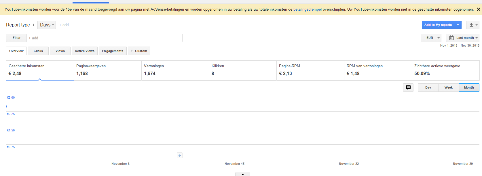Click the November 22 axis label

[x=349, y=164]
